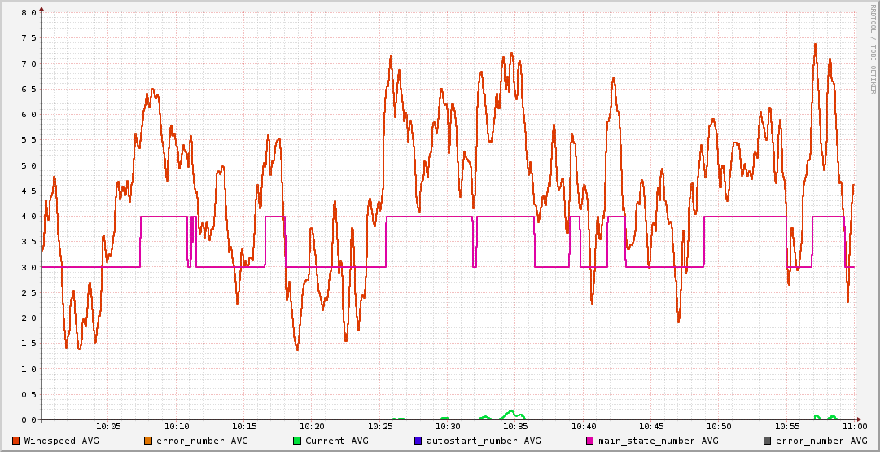Click the orange error_number legend swatch
The height and width of the screenshot is (452, 880).
point(148,441)
